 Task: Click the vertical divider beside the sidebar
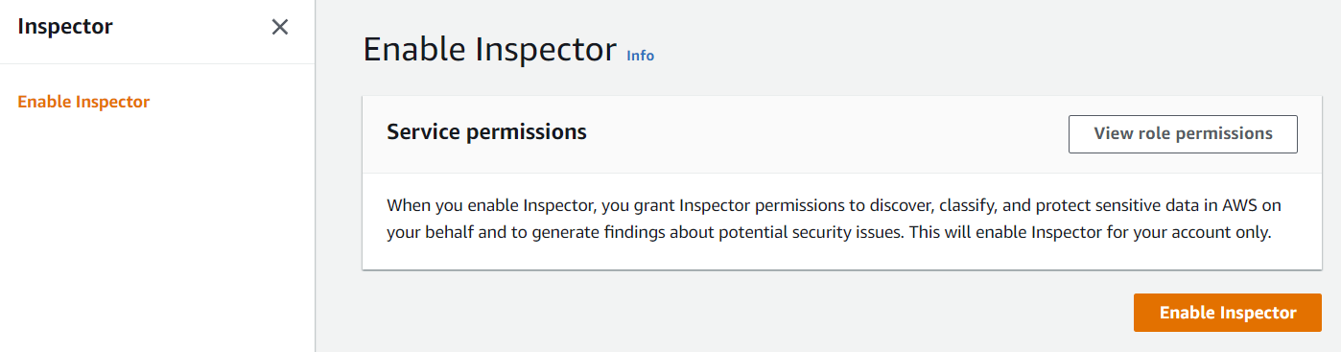(x=315, y=176)
